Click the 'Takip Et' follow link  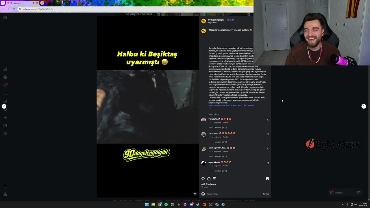tap(230, 20)
